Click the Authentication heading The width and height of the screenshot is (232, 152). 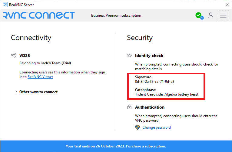[150, 107]
